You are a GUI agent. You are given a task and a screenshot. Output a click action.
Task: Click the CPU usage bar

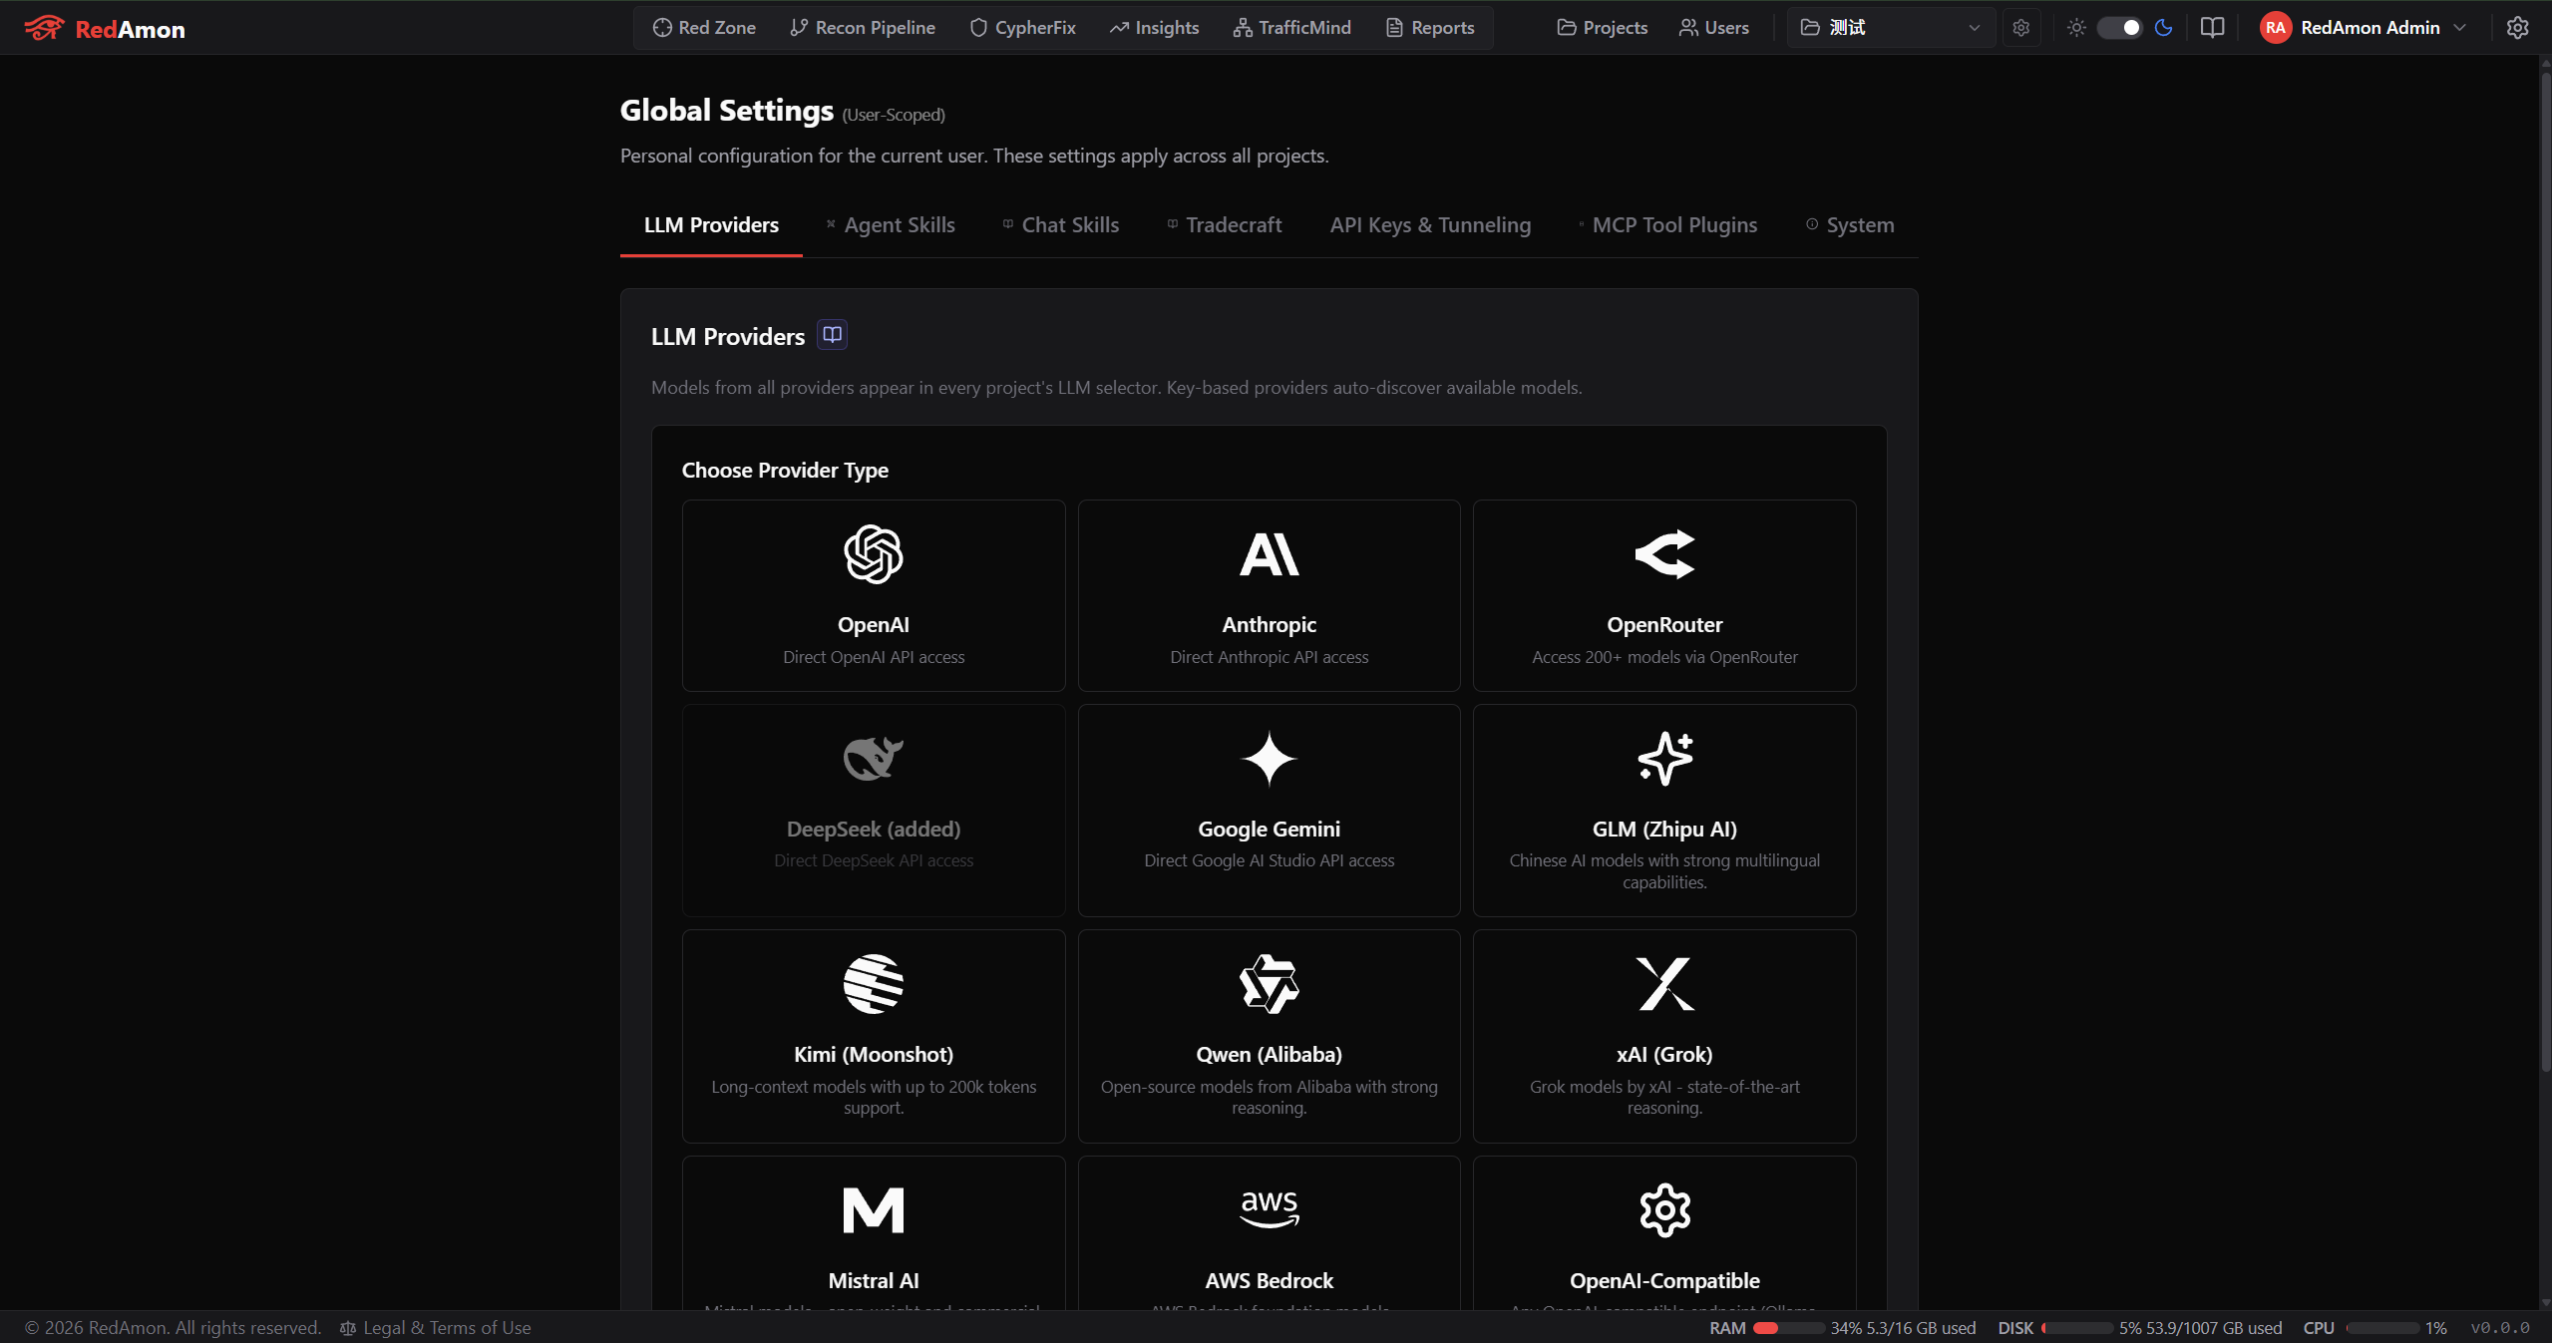tap(2381, 1328)
